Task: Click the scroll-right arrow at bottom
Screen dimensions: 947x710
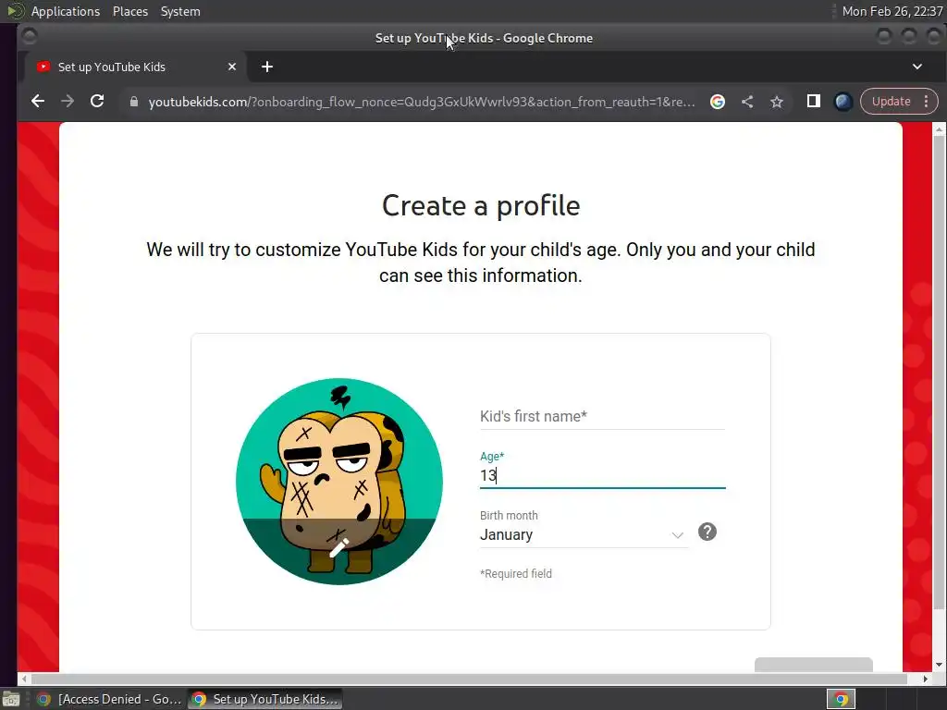Action: pos(925,679)
